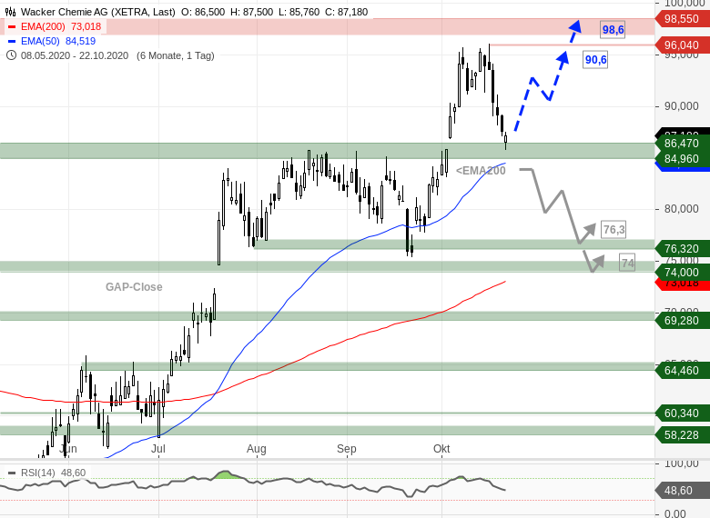
Task: Click the <EMA200 annotation label
Action: (481, 171)
